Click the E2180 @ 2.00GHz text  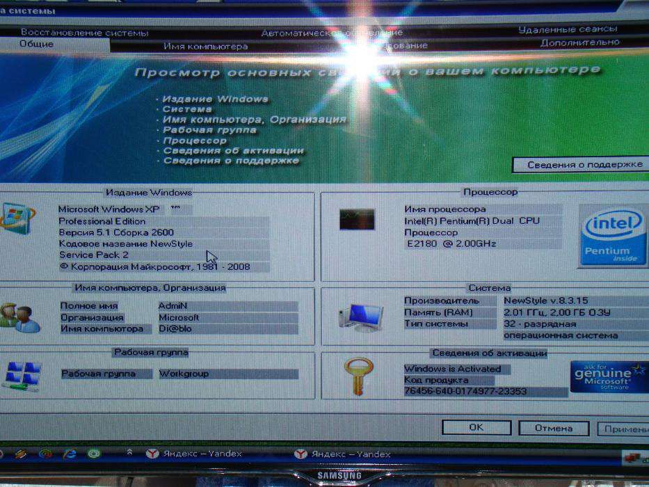pyautogui.click(x=451, y=244)
